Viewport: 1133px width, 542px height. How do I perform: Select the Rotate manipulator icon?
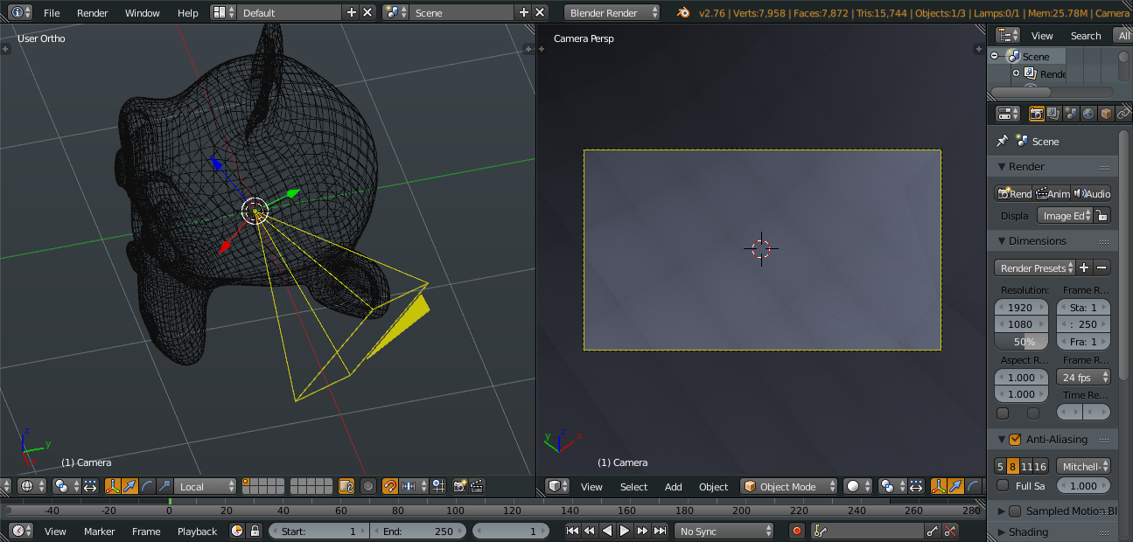click(x=147, y=486)
